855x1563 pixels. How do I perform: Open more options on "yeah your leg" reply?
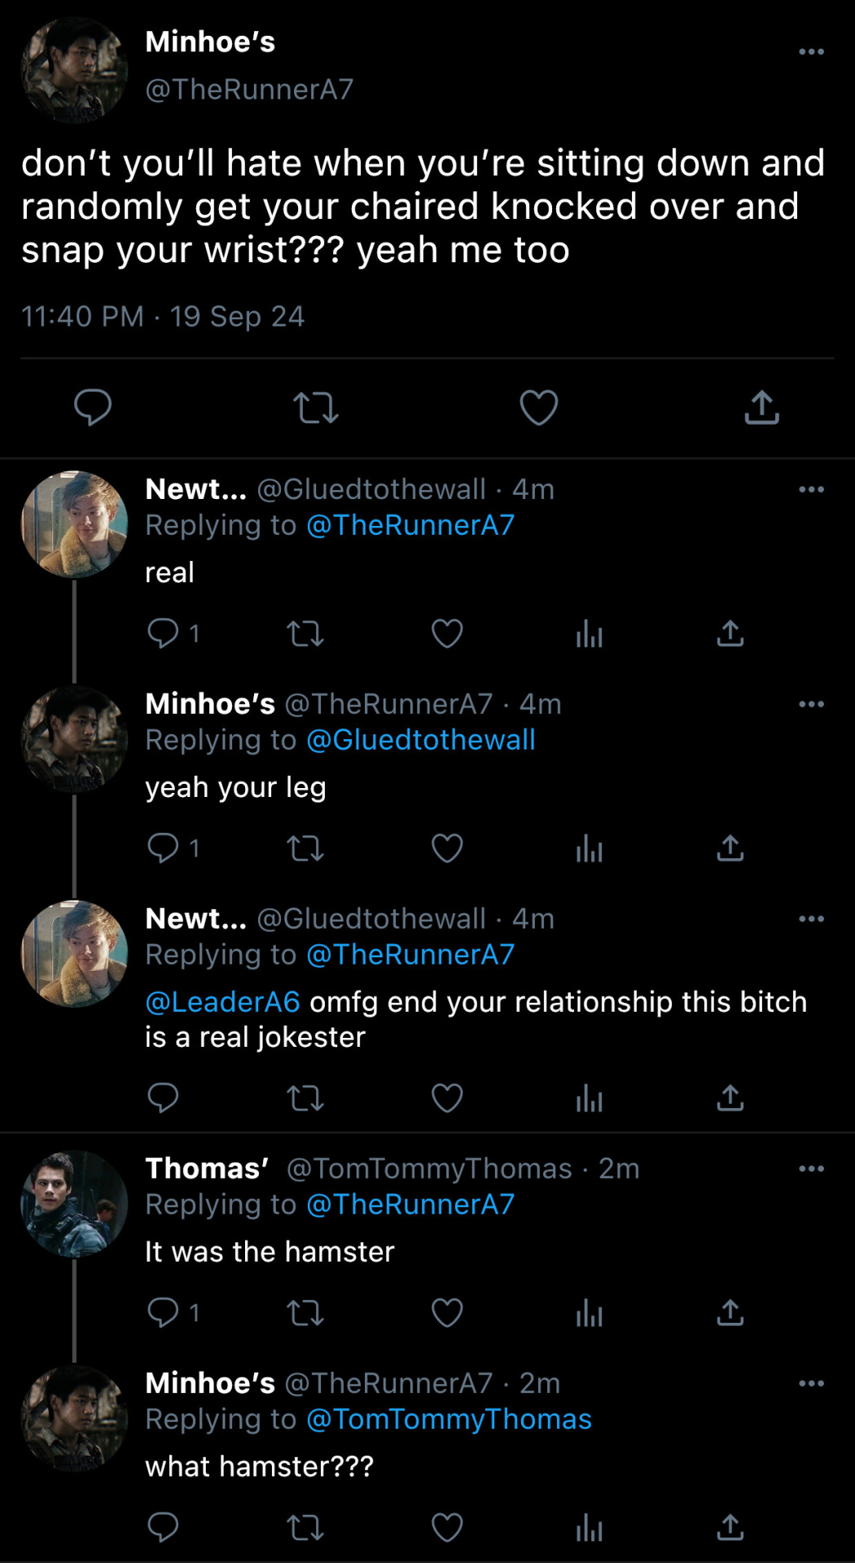pyautogui.click(x=811, y=704)
